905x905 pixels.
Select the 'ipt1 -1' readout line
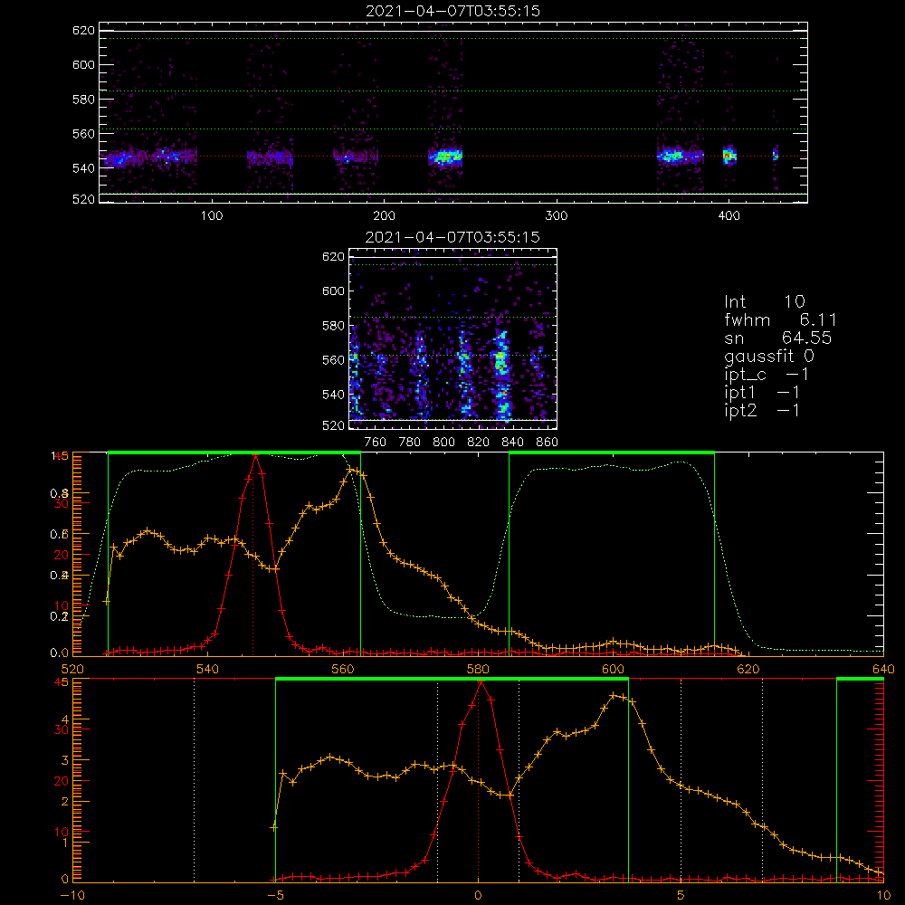[762, 393]
